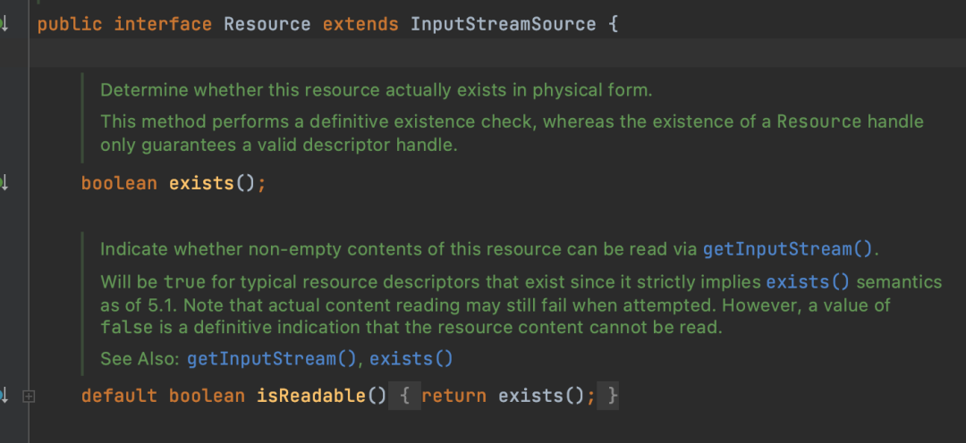Image resolution: width=966 pixels, height=443 pixels.
Task: Click the 'extends' keyword
Action: tap(360, 25)
